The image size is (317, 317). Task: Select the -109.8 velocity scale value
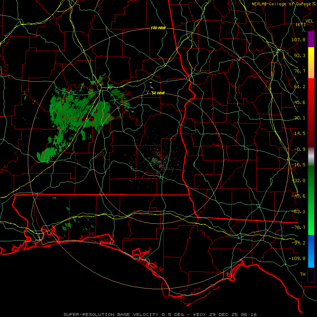[x=297, y=259]
